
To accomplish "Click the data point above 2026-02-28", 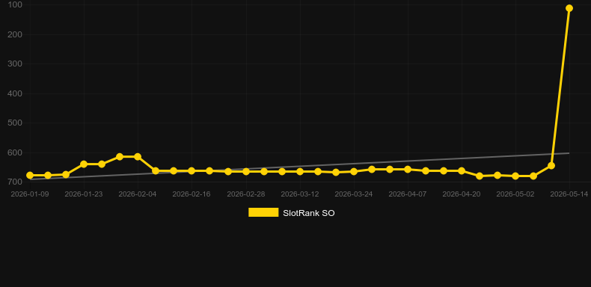I will 246,171.
